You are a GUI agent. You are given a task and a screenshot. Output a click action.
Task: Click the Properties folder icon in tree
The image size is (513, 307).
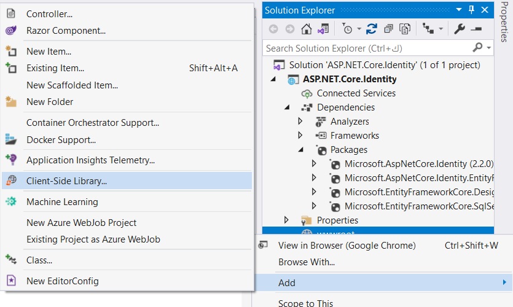coord(306,220)
